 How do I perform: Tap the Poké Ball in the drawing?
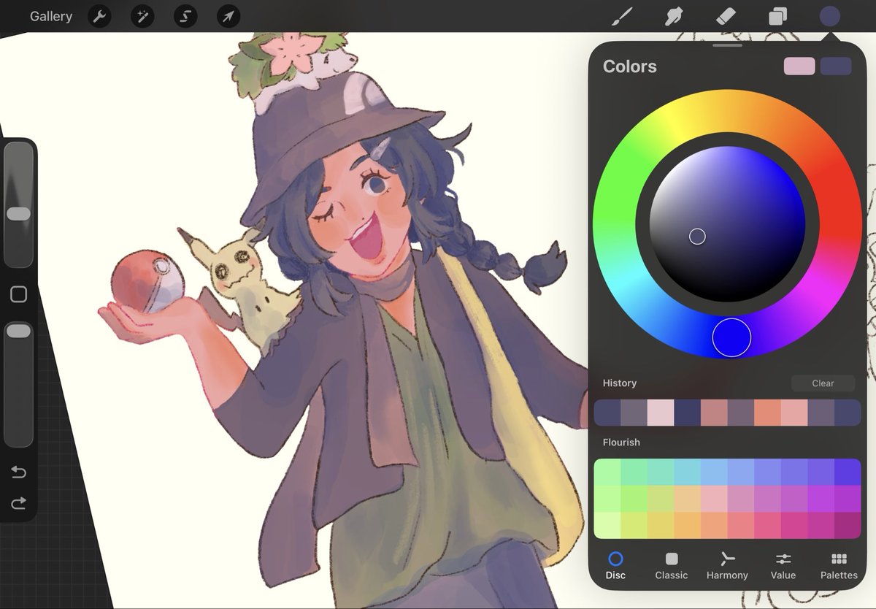coord(148,283)
